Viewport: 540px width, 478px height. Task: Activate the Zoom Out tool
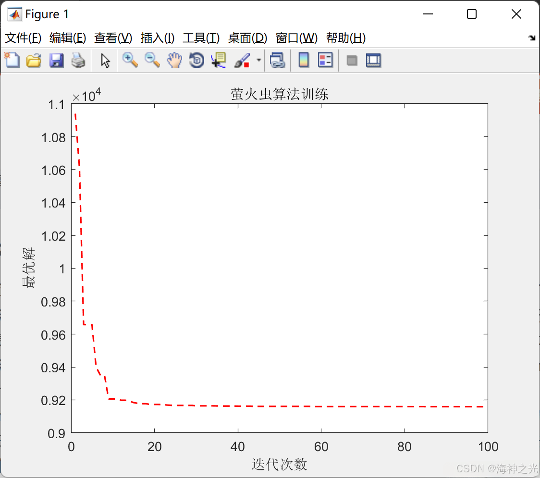152,60
